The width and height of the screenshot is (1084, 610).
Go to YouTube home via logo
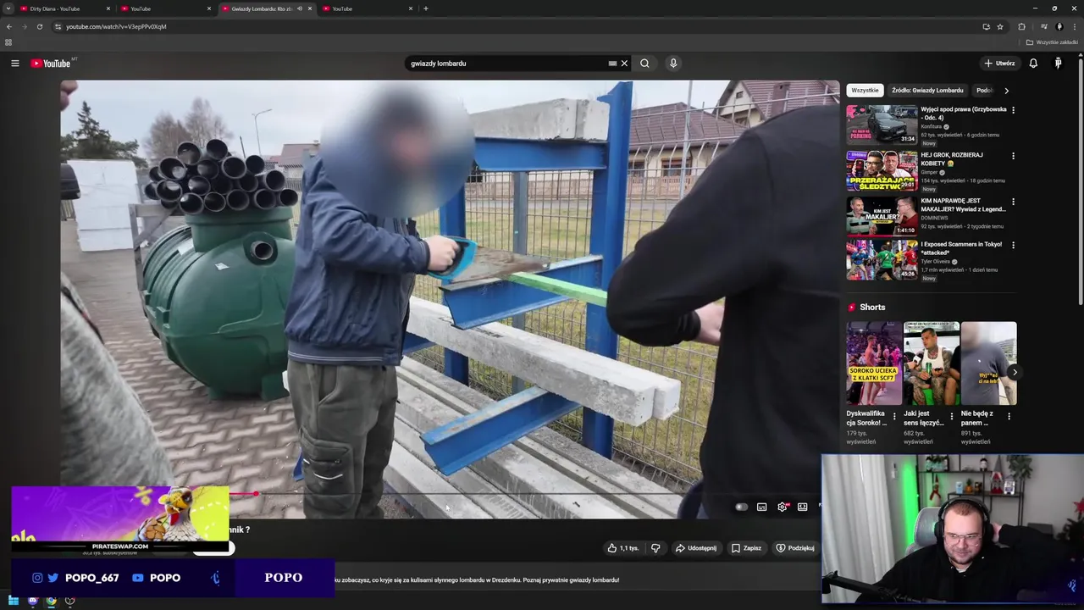[51, 64]
